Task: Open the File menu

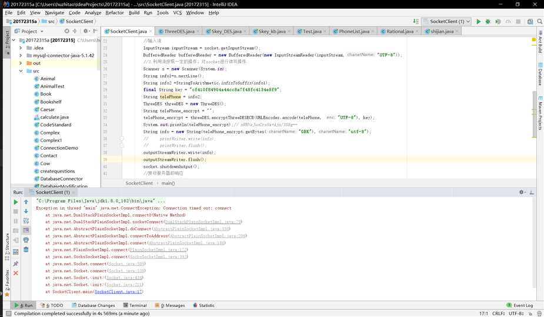Action: [9, 12]
